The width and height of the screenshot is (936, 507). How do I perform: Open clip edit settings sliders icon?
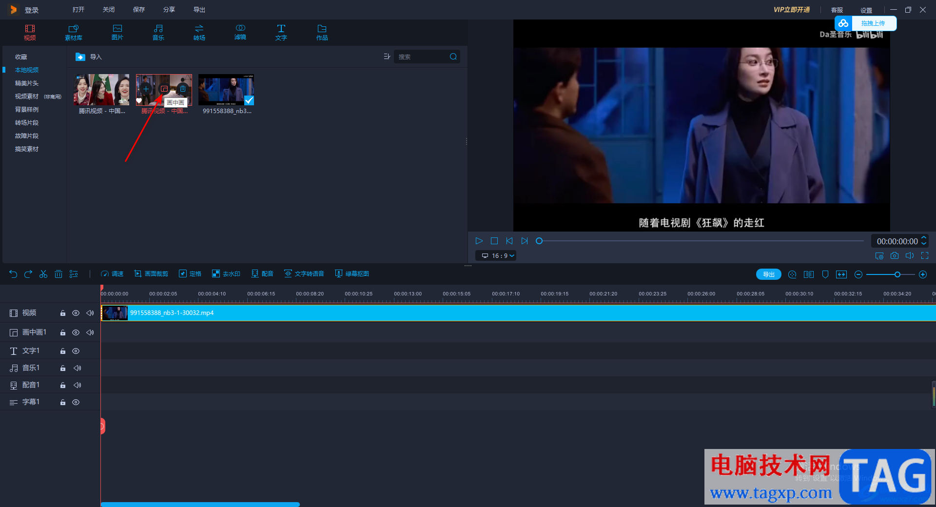(74, 274)
